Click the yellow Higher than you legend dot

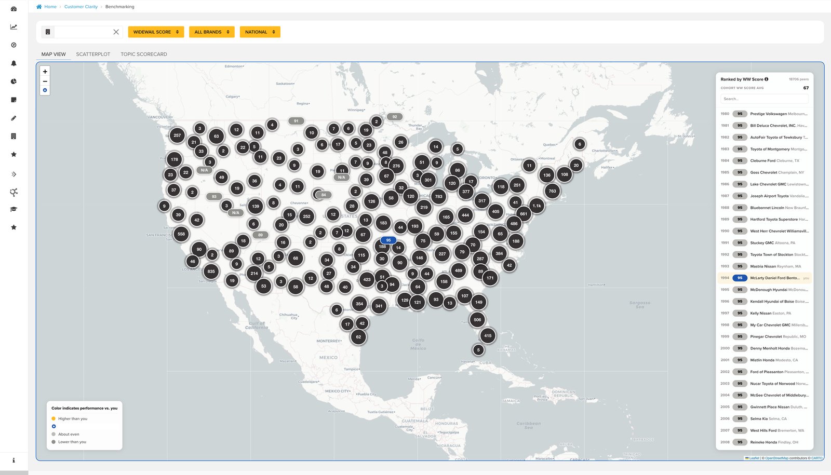[53, 418]
